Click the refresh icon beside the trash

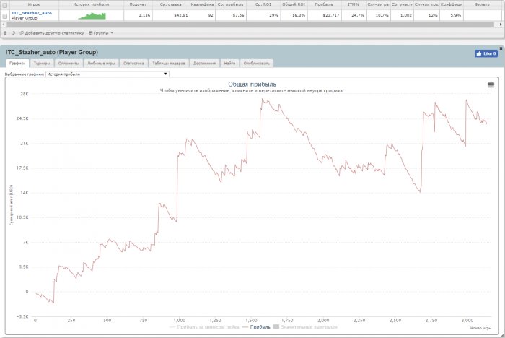coord(13,33)
